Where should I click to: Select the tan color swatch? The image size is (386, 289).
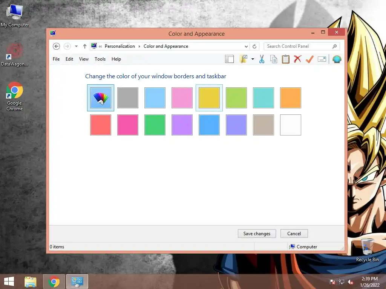pyautogui.click(x=263, y=125)
